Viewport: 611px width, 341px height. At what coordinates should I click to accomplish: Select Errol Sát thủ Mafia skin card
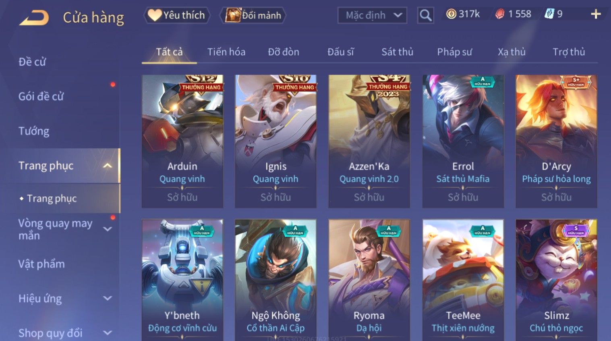tap(463, 141)
